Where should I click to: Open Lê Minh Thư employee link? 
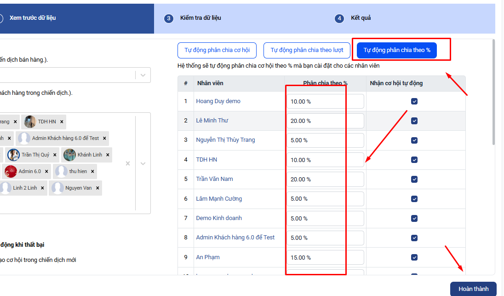pyautogui.click(x=212, y=120)
